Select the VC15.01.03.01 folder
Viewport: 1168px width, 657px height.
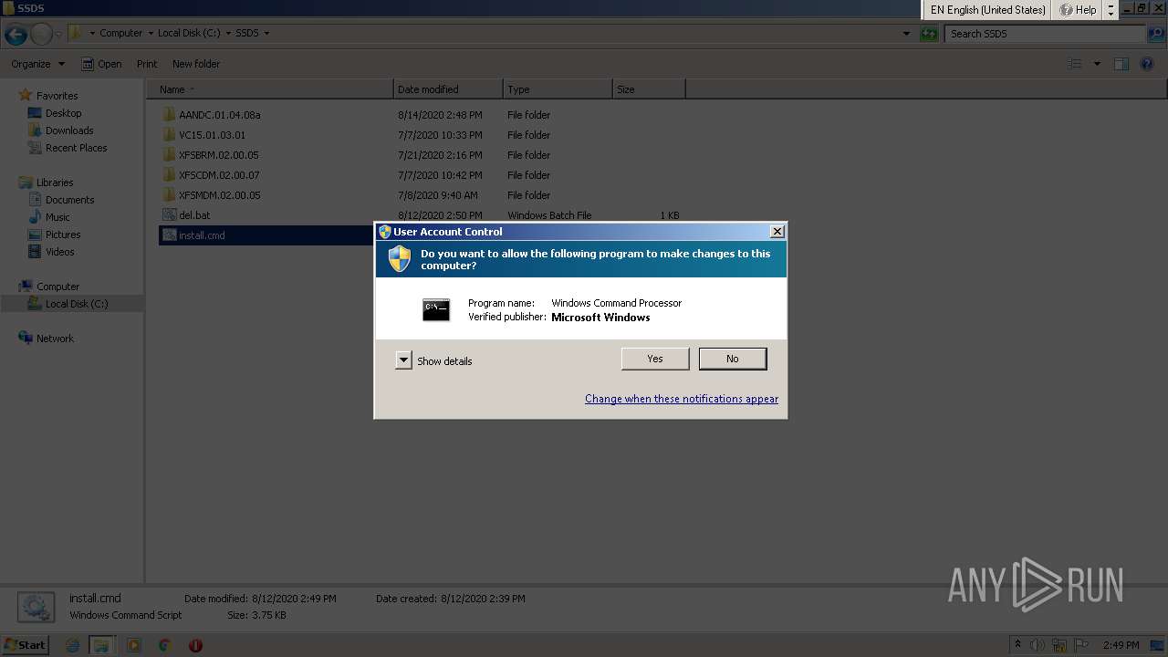pos(212,135)
